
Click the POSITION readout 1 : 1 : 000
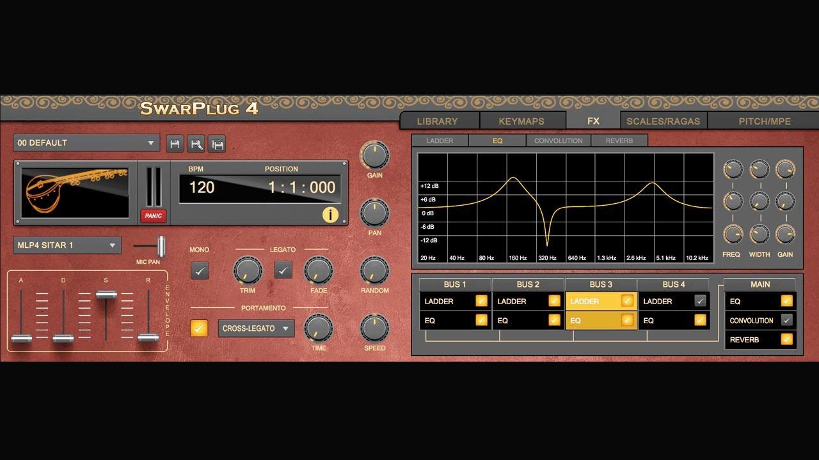(x=301, y=187)
